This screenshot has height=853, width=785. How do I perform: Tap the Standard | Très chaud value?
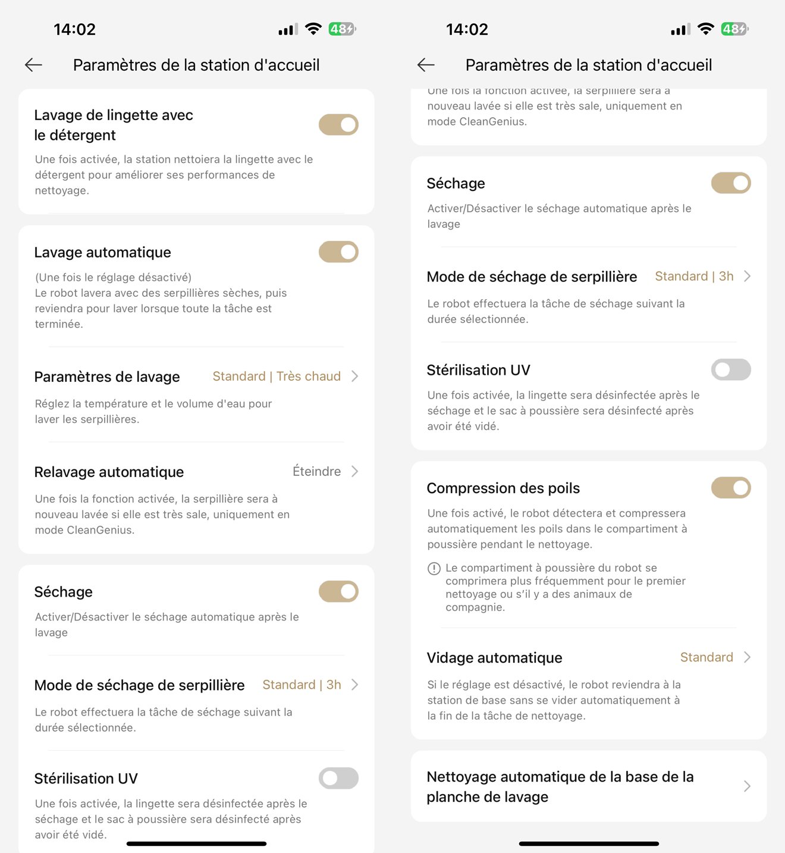277,376
